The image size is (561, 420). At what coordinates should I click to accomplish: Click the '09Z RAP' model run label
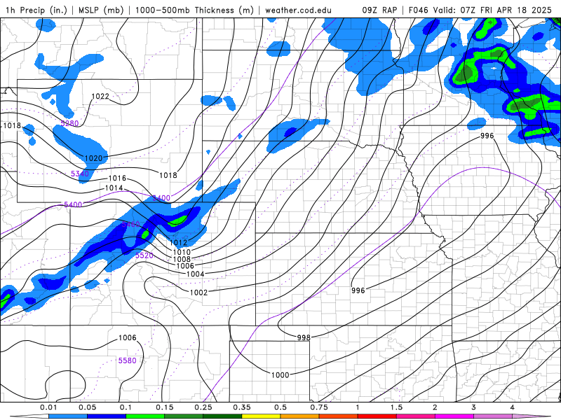379,10
